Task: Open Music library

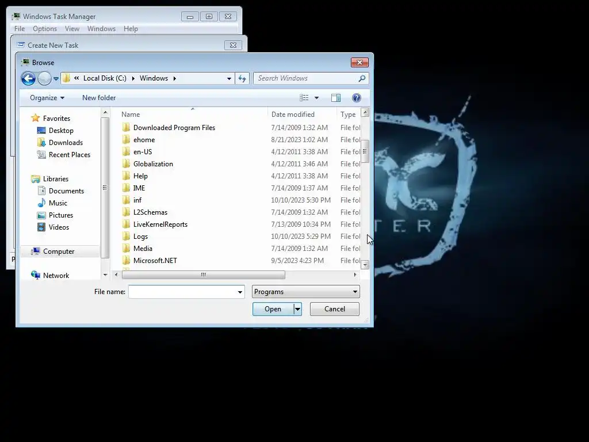Action: [x=58, y=203]
